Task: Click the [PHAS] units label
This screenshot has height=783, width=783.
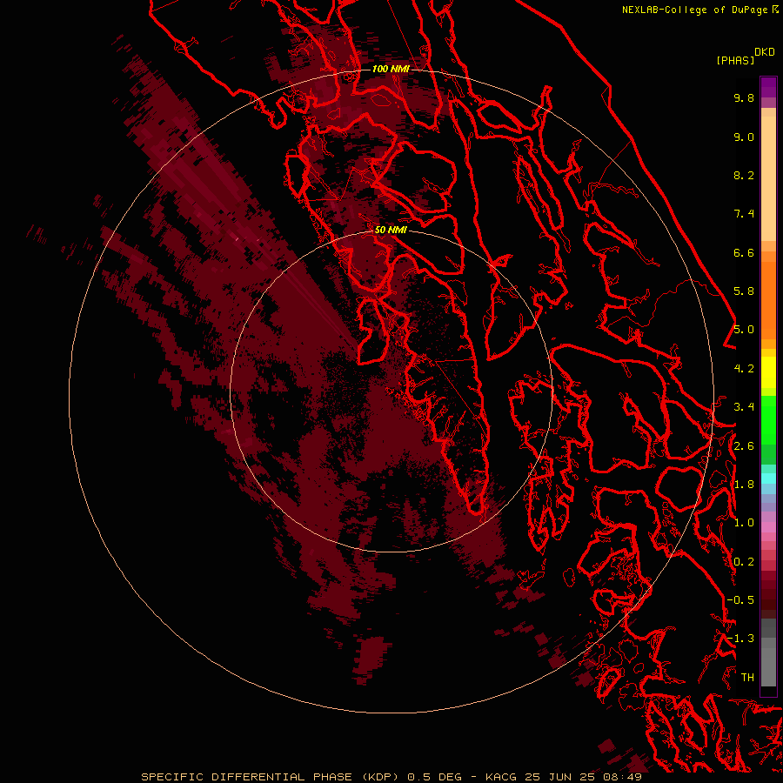Action: pyautogui.click(x=734, y=60)
